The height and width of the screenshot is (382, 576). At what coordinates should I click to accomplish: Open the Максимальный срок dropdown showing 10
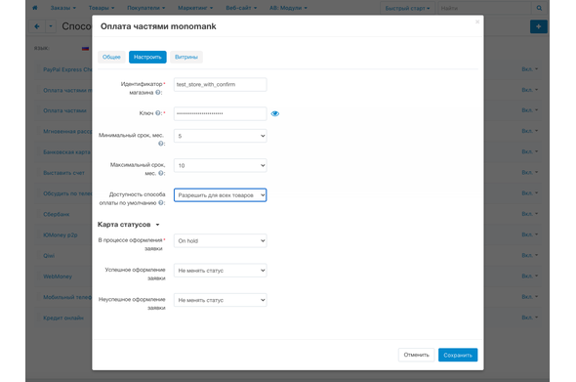point(220,165)
